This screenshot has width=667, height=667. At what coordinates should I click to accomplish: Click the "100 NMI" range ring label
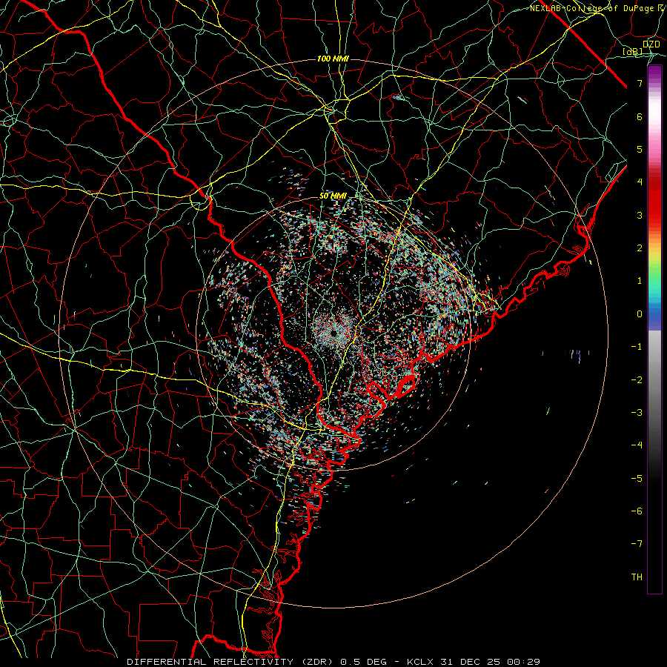pos(333,59)
